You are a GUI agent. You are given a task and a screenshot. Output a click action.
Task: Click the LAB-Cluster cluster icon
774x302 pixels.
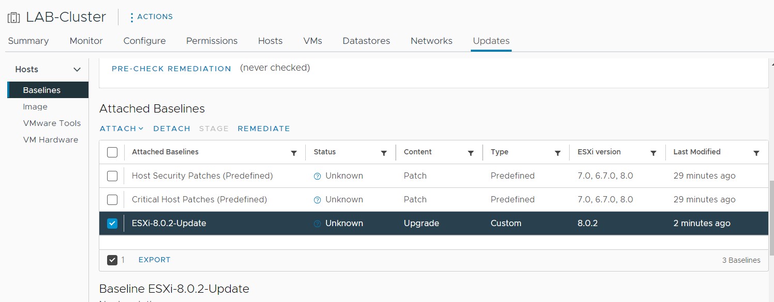coord(13,17)
